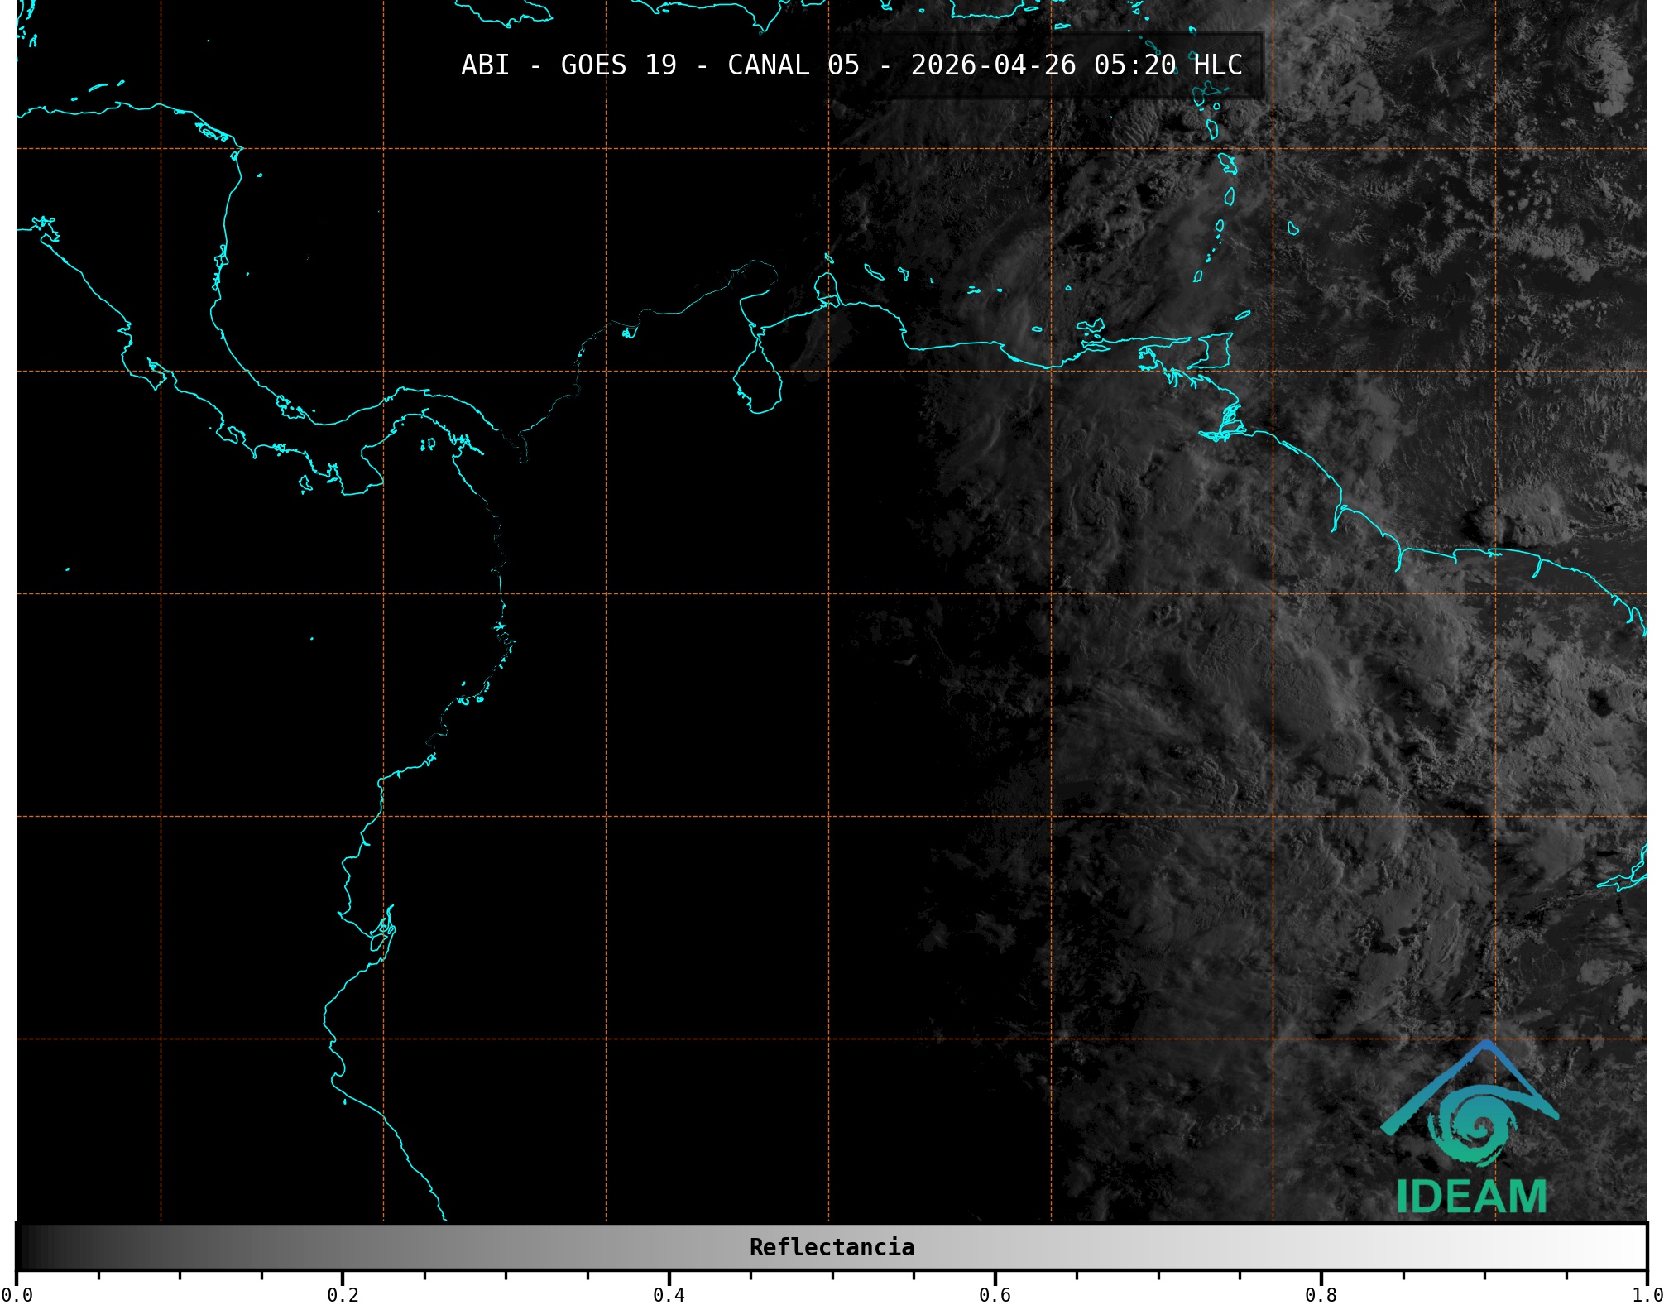Click the 0.0 tick label on colorbar
Screen dimensions: 1664x1305
pyautogui.click(x=17, y=1295)
